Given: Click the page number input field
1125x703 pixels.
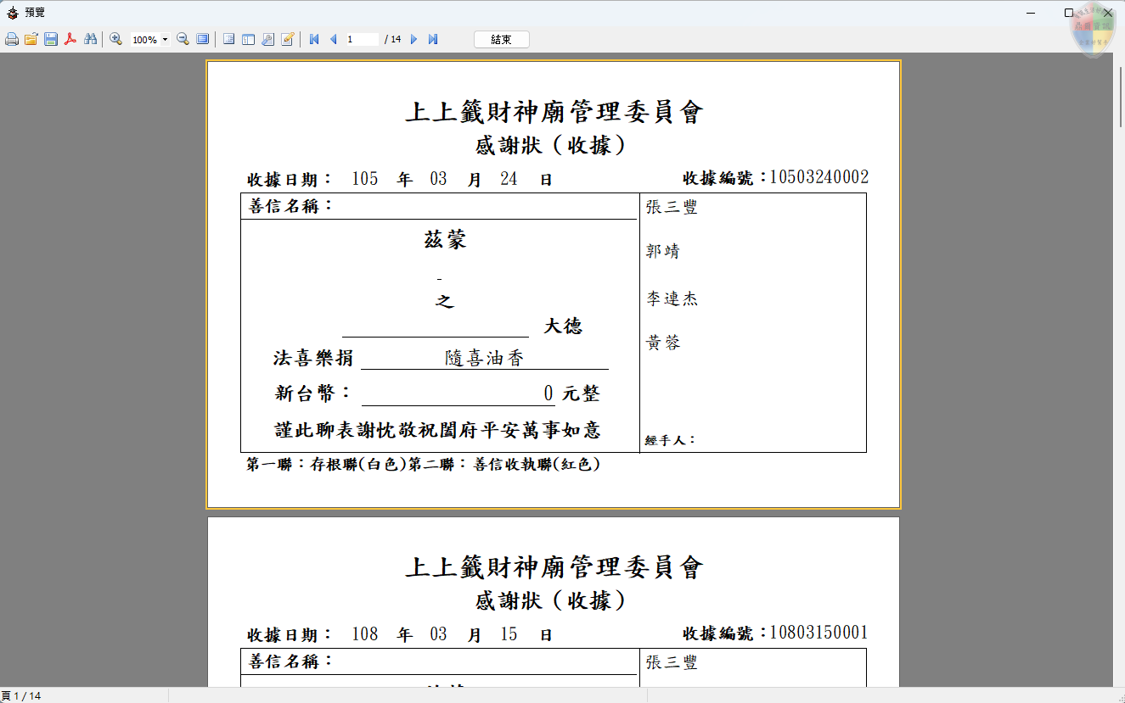Looking at the screenshot, I should point(362,39).
